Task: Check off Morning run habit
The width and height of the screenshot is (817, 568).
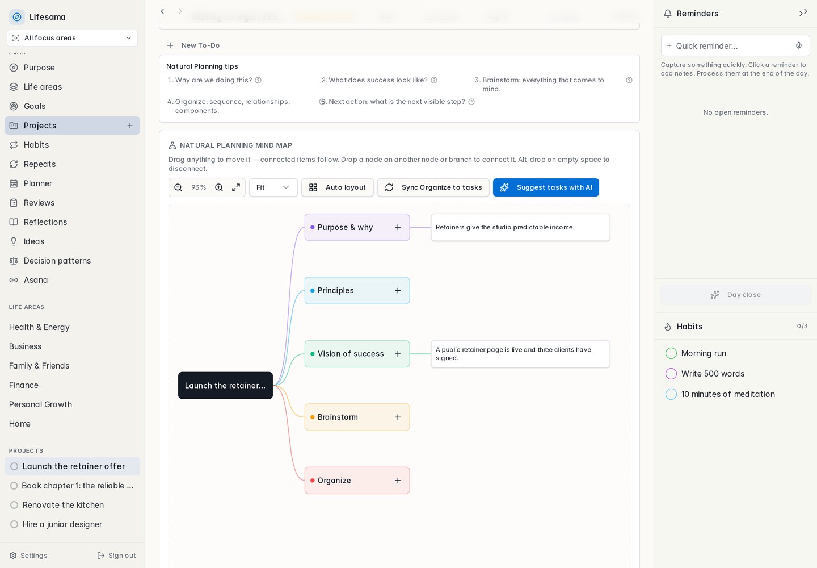Action: (671, 353)
